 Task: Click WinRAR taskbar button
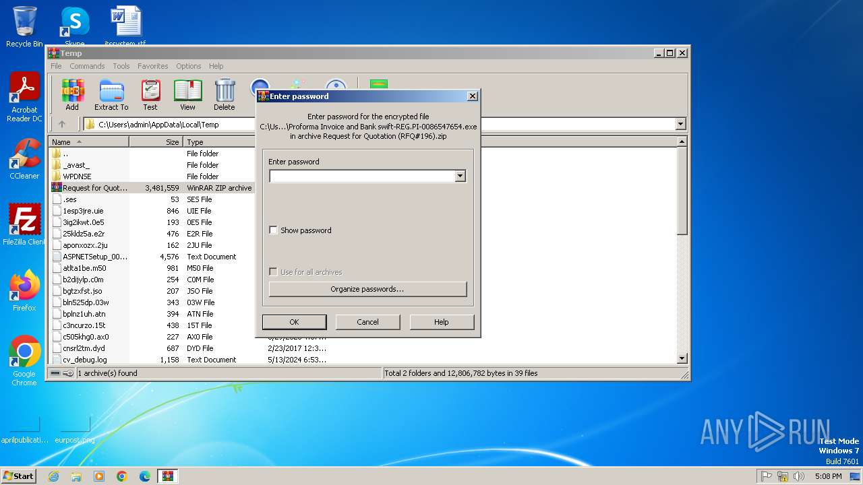(x=168, y=476)
